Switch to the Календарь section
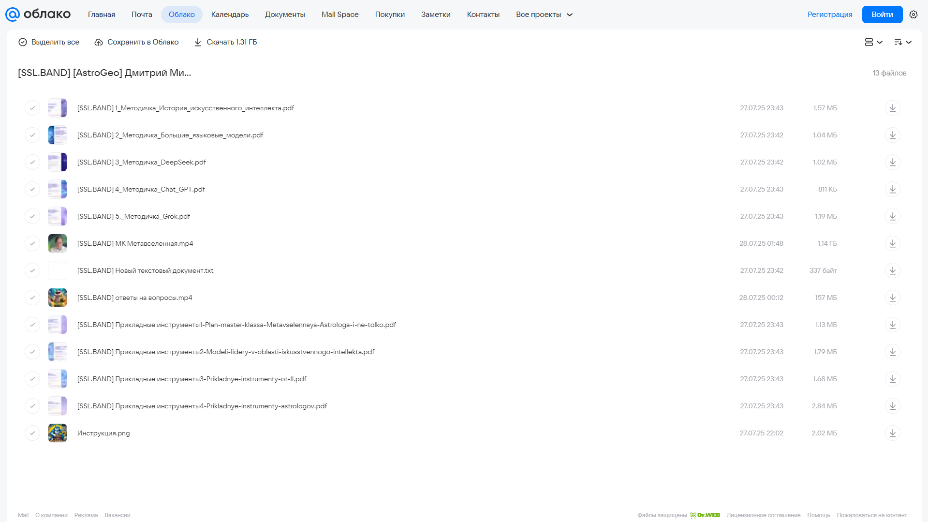Viewport: 928px width, 522px height. click(230, 15)
